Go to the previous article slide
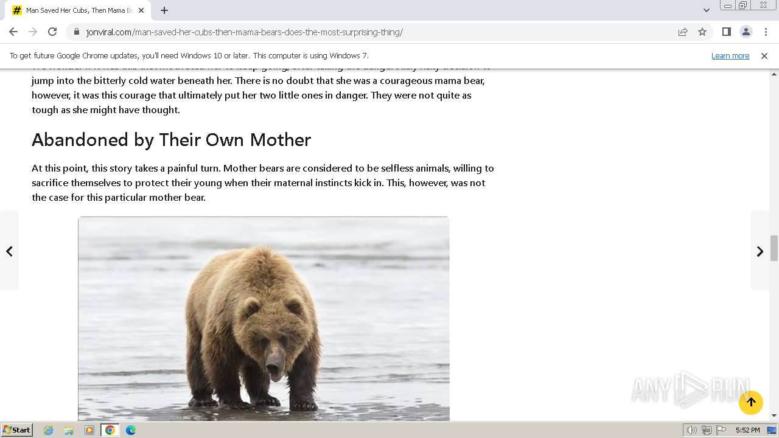779x438 pixels. [x=9, y=251]
